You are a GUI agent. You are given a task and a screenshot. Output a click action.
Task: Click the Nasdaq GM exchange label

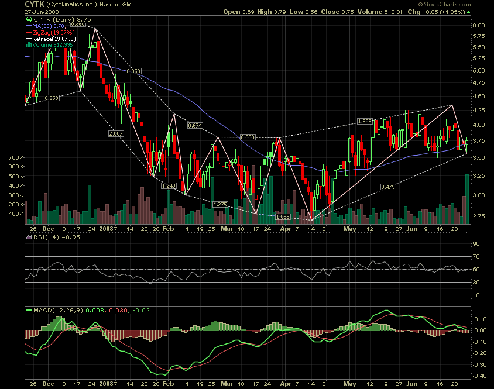(116, 5)
